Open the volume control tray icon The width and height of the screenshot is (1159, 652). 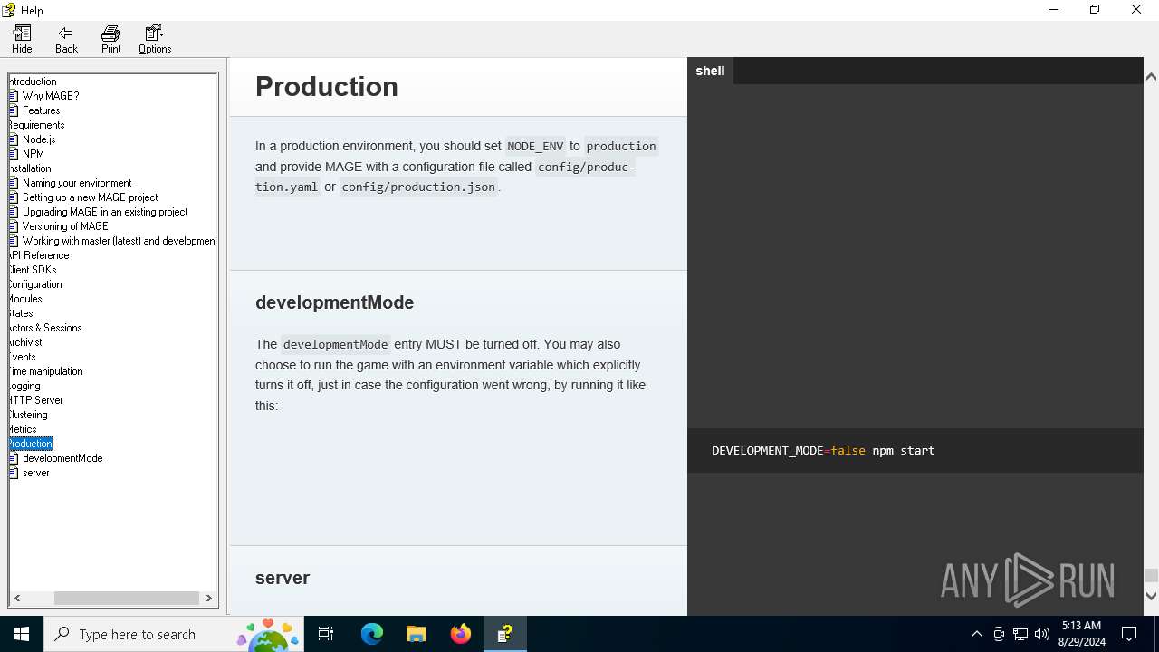coord(1042,634)
